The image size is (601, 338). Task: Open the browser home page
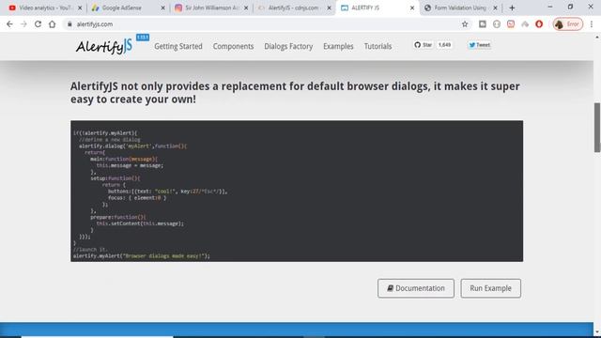(x=53, y=24)
